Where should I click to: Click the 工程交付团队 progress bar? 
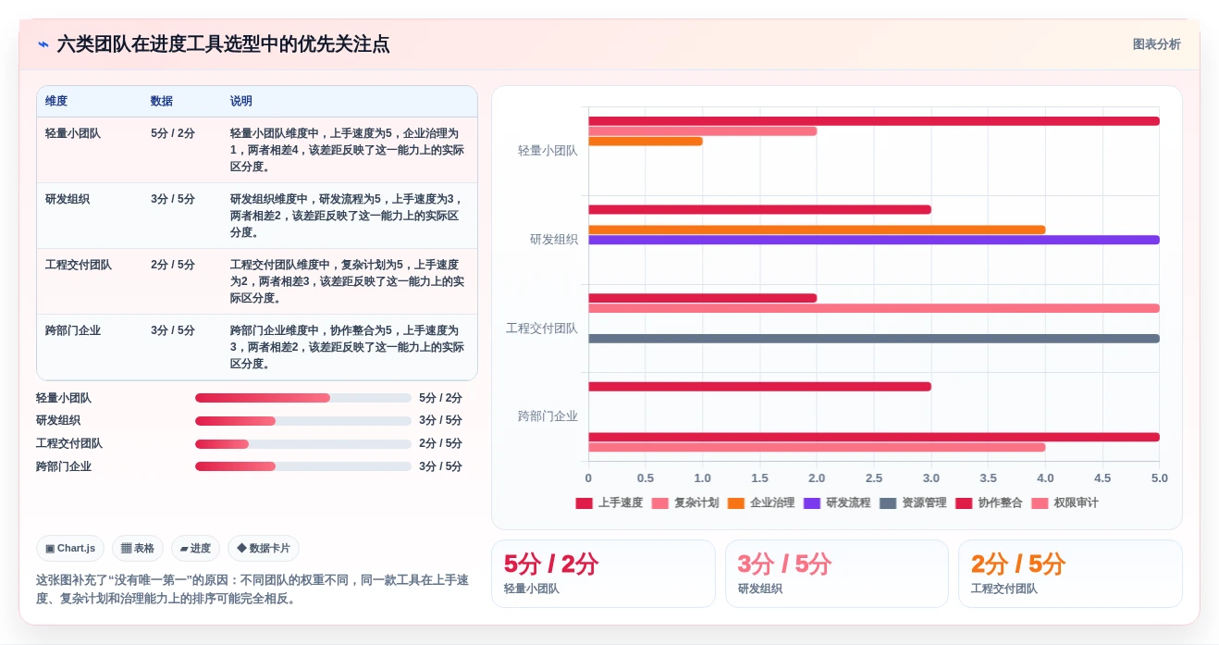[303, 444]
